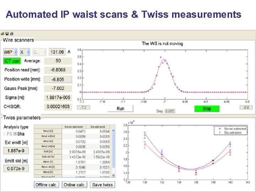Viewport: 256px width, 192px height.
Task: Open the disabled Q... dropdown
Action: [39, 52]
